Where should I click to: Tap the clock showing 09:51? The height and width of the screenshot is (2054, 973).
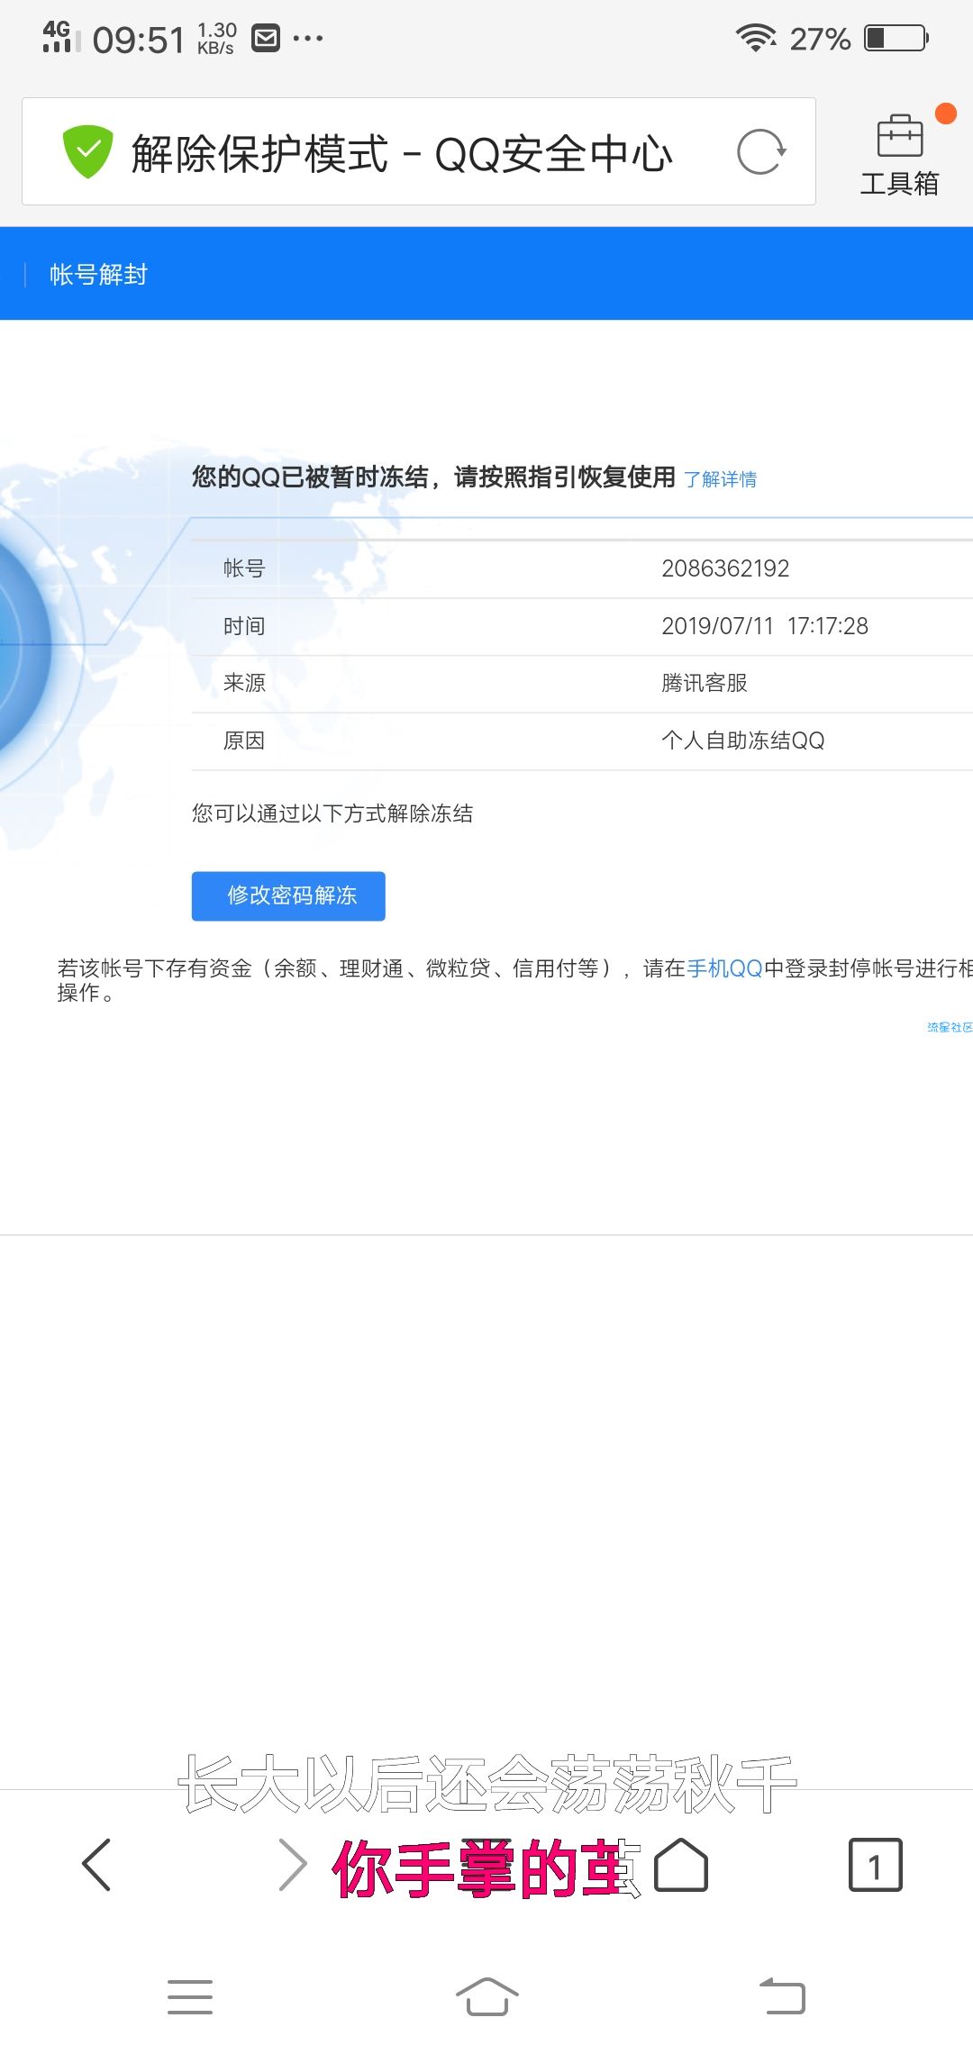[x=139, y=40]
